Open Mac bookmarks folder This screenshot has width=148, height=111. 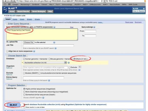pyautogui.click(x=52, y=4)
